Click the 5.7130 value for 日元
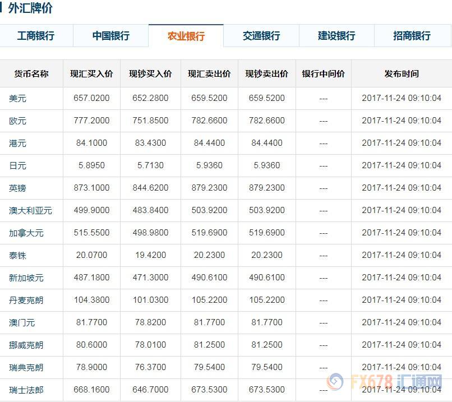 pyautogui.click(x=150, y=165)
